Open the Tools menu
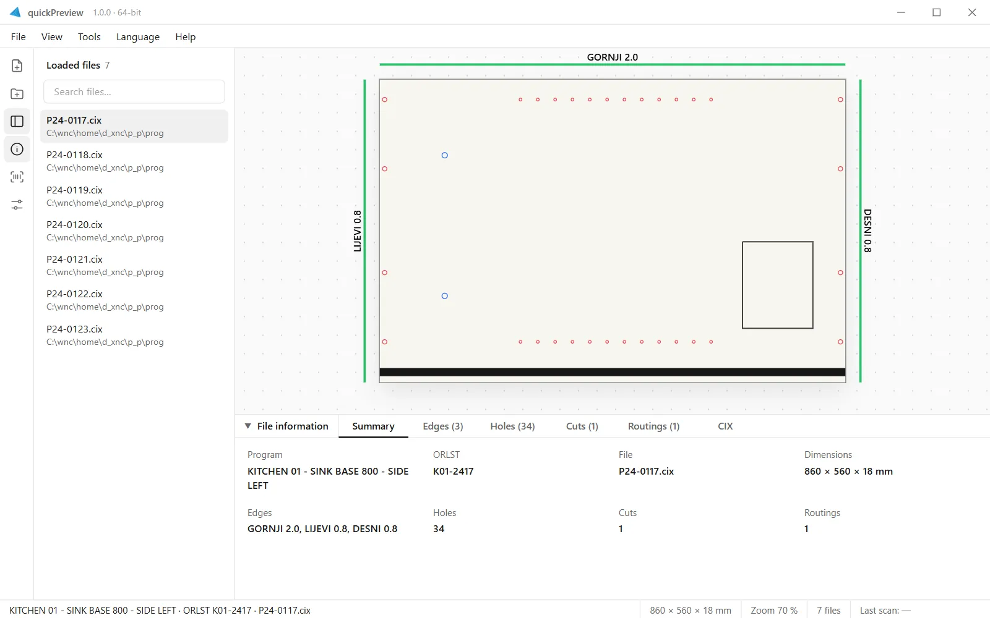Image resolution: width=990 pixels, height=618 pixels. 89,36
